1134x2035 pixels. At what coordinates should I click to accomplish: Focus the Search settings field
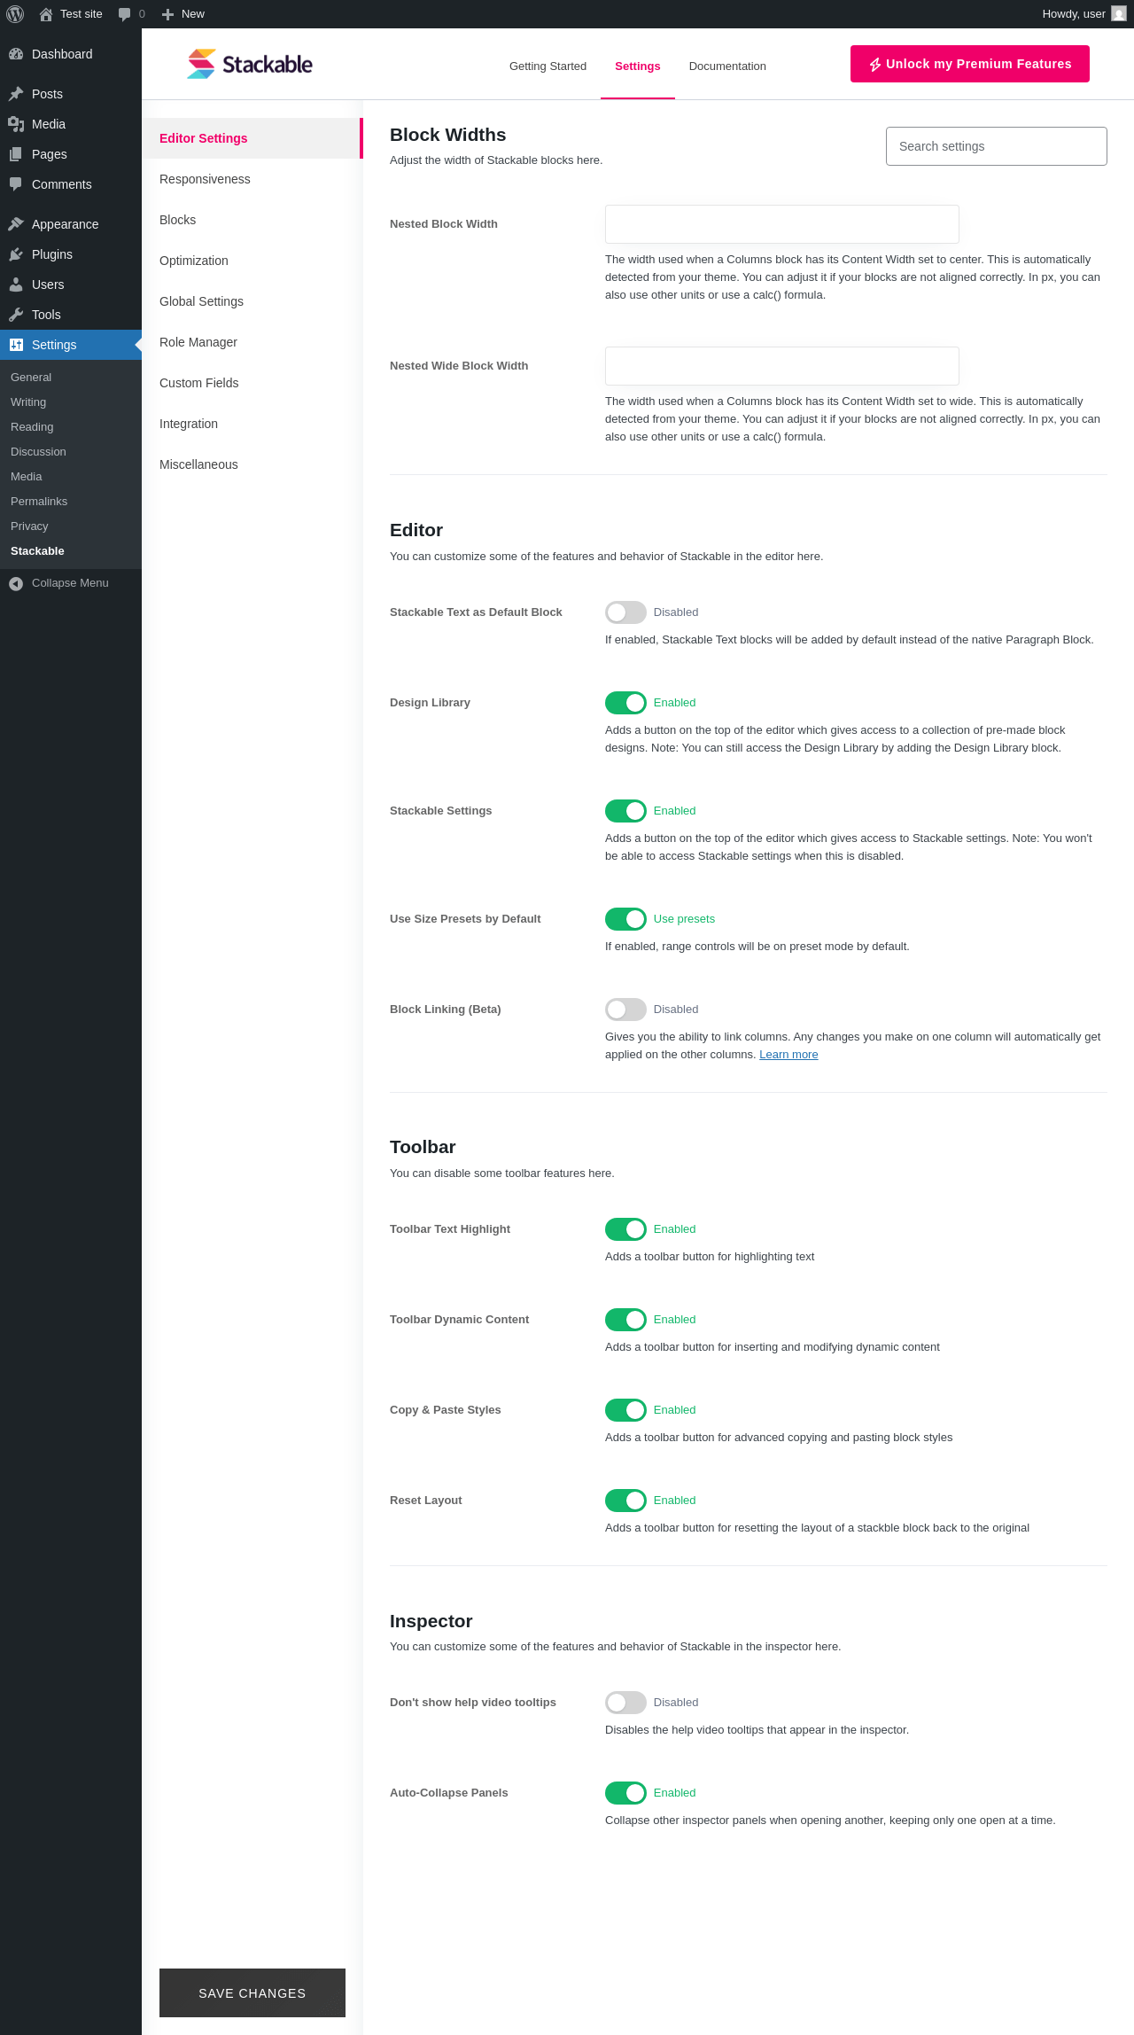pos(996,146)
